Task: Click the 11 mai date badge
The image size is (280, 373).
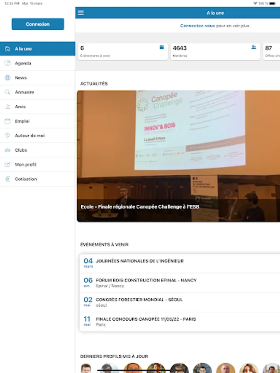Action: [87, 321]
